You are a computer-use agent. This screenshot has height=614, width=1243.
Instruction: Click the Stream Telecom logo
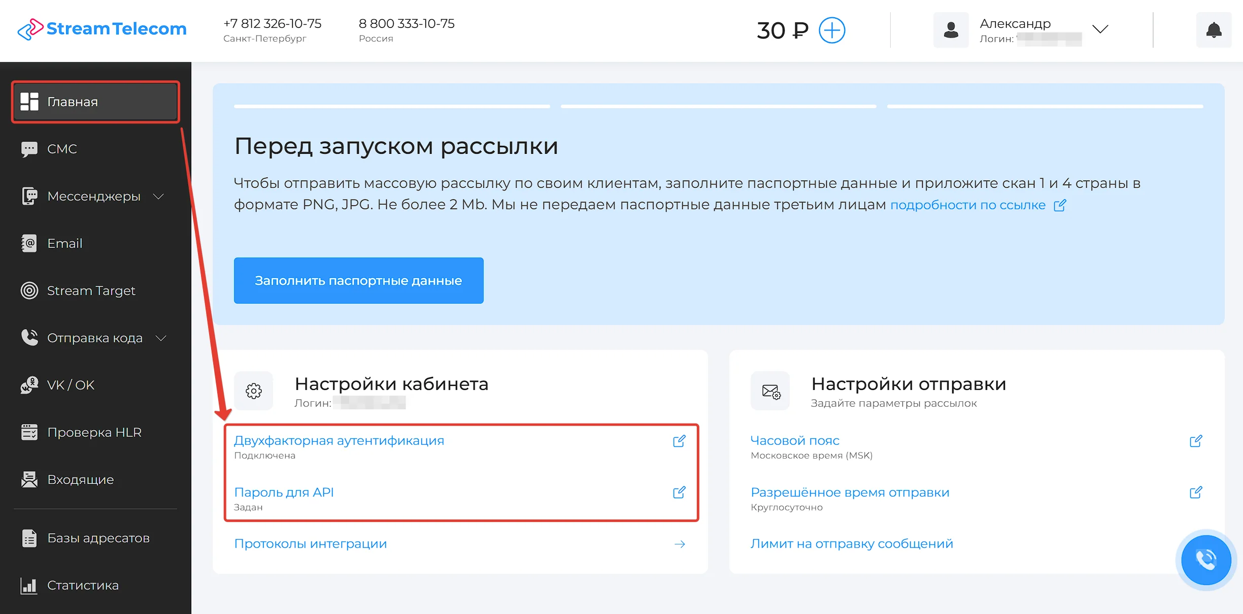point(102,29)
